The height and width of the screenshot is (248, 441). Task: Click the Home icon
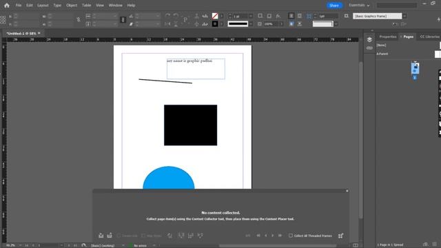tap(7, 6)
